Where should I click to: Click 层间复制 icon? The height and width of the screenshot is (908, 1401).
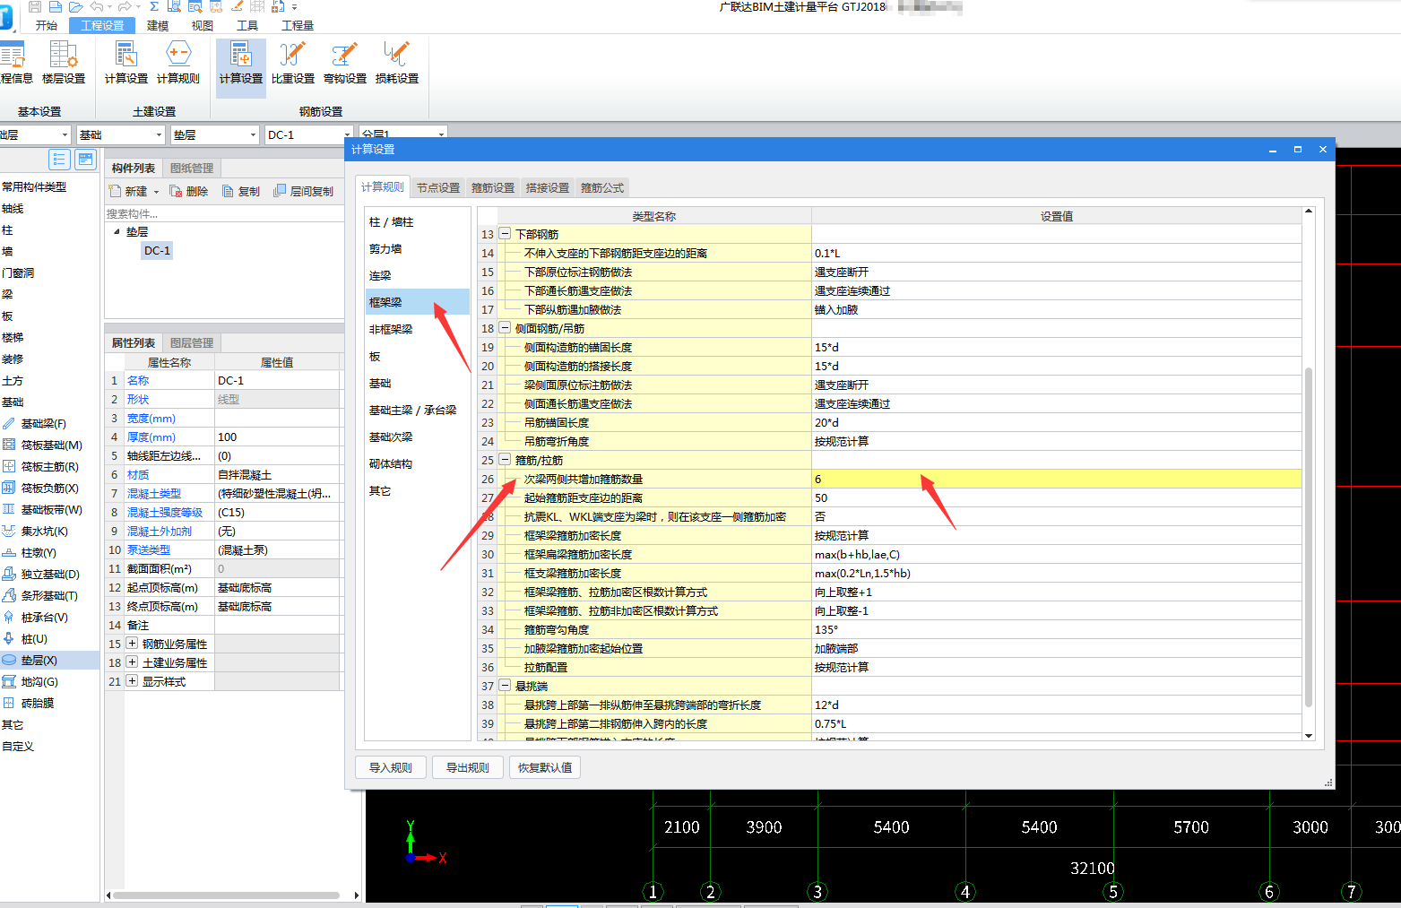pos(303,191)
